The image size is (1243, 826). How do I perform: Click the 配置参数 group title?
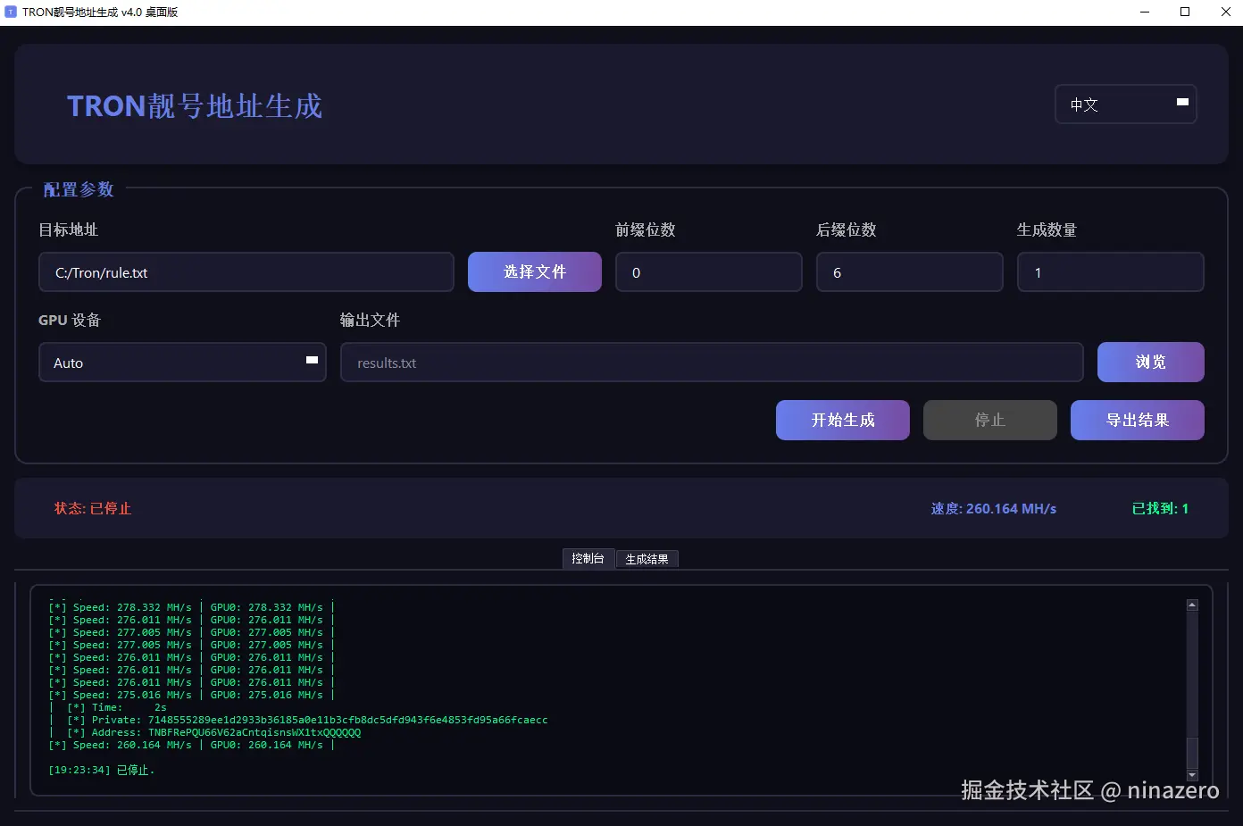(x=79, y=189)
